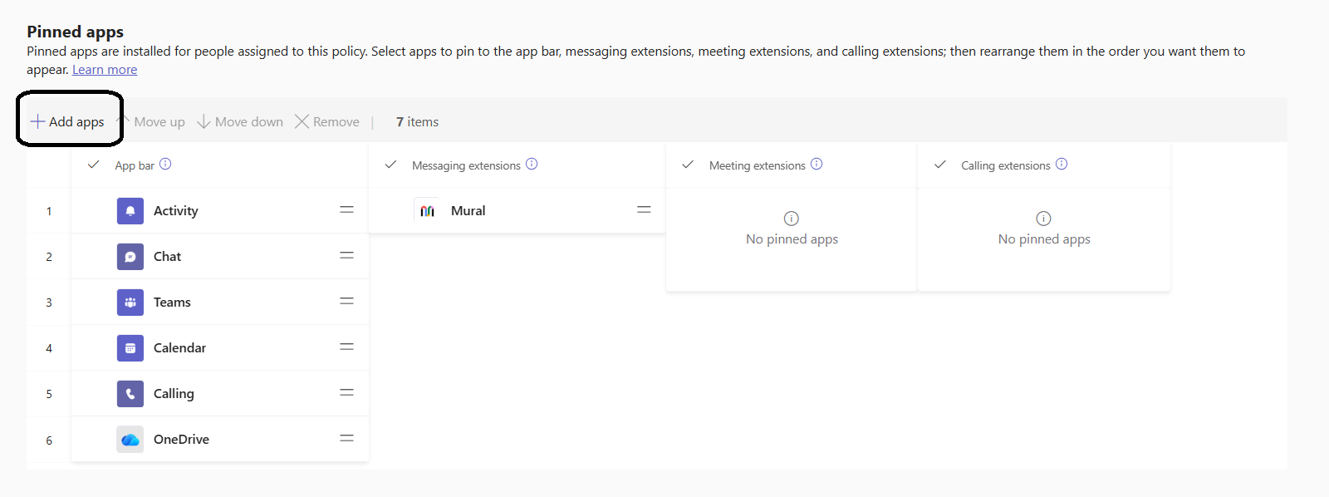Toggle the Messaging extensions checkmark
The width and height of the screenshot is (1329, 497).
(x=390, y=165)
